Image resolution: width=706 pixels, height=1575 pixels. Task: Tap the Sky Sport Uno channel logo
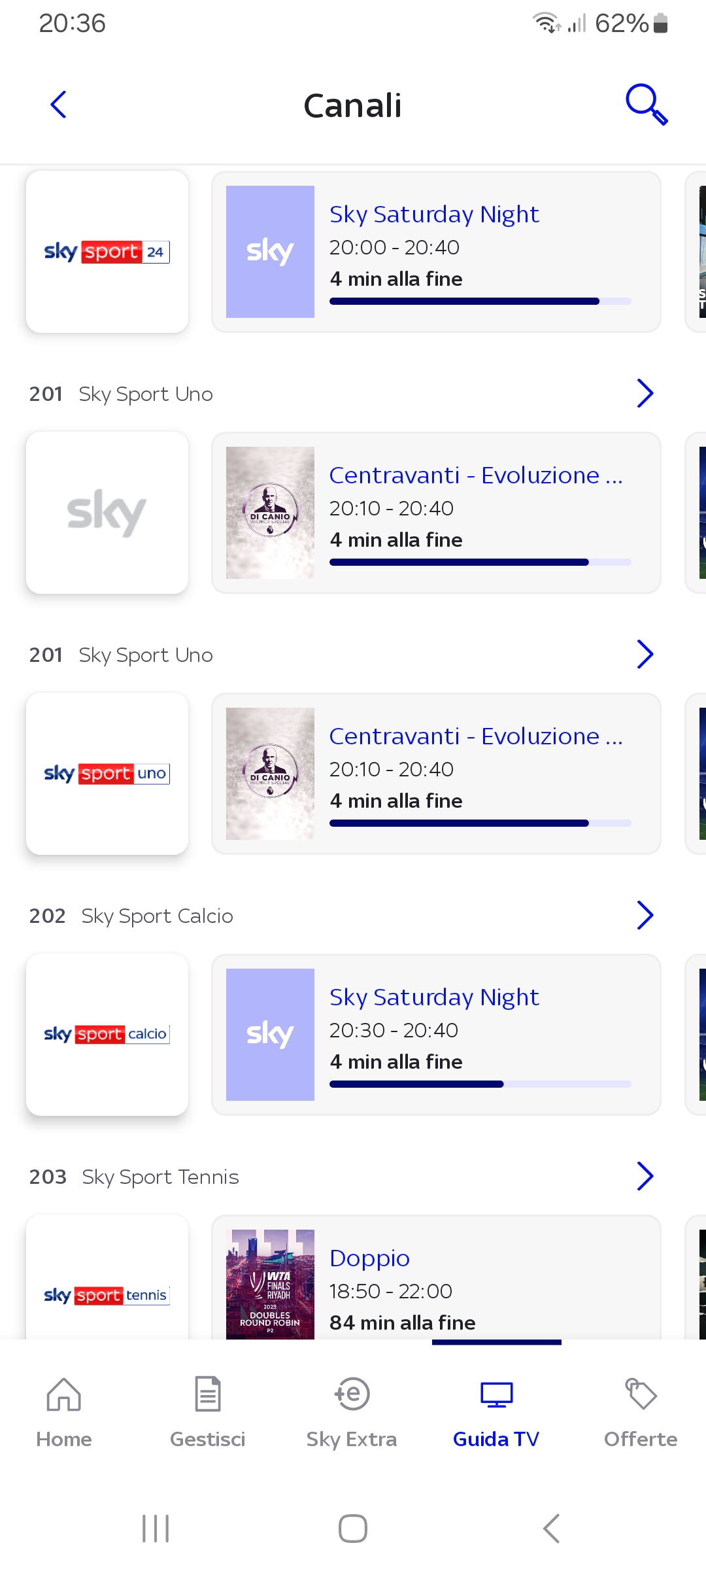[107, 774]
